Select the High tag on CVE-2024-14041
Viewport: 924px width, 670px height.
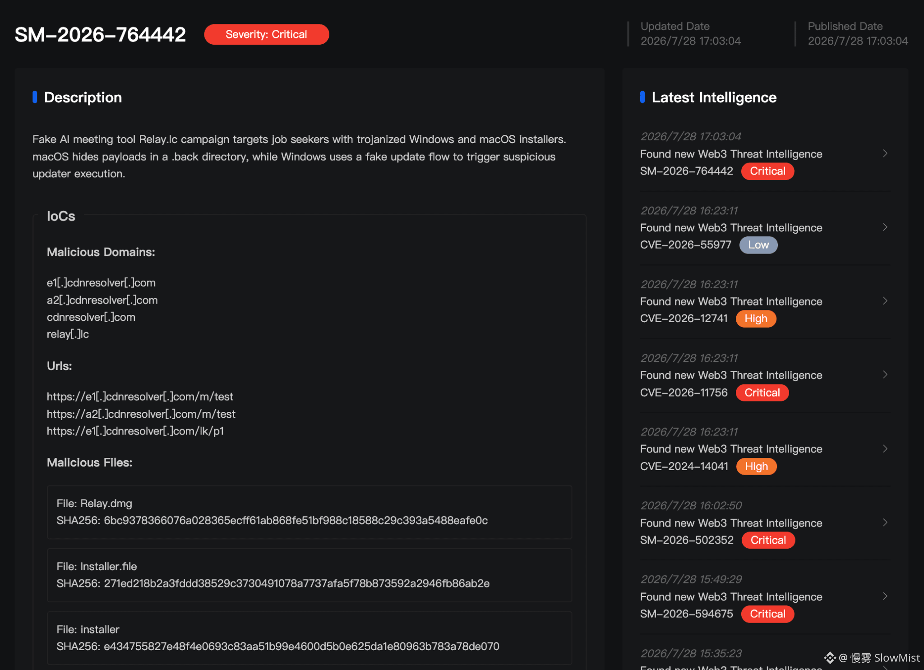click(756, 467)
